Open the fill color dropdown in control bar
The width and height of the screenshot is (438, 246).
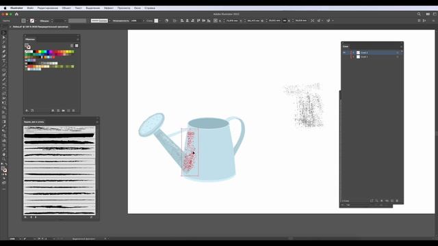tap(27, 20)
